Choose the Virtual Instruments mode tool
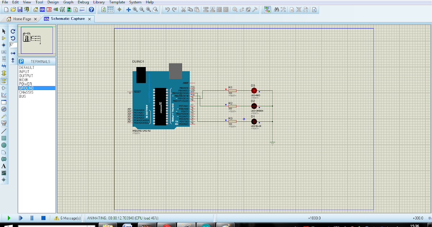The height and width of the screenshot is (227, 432). [4, 123]
